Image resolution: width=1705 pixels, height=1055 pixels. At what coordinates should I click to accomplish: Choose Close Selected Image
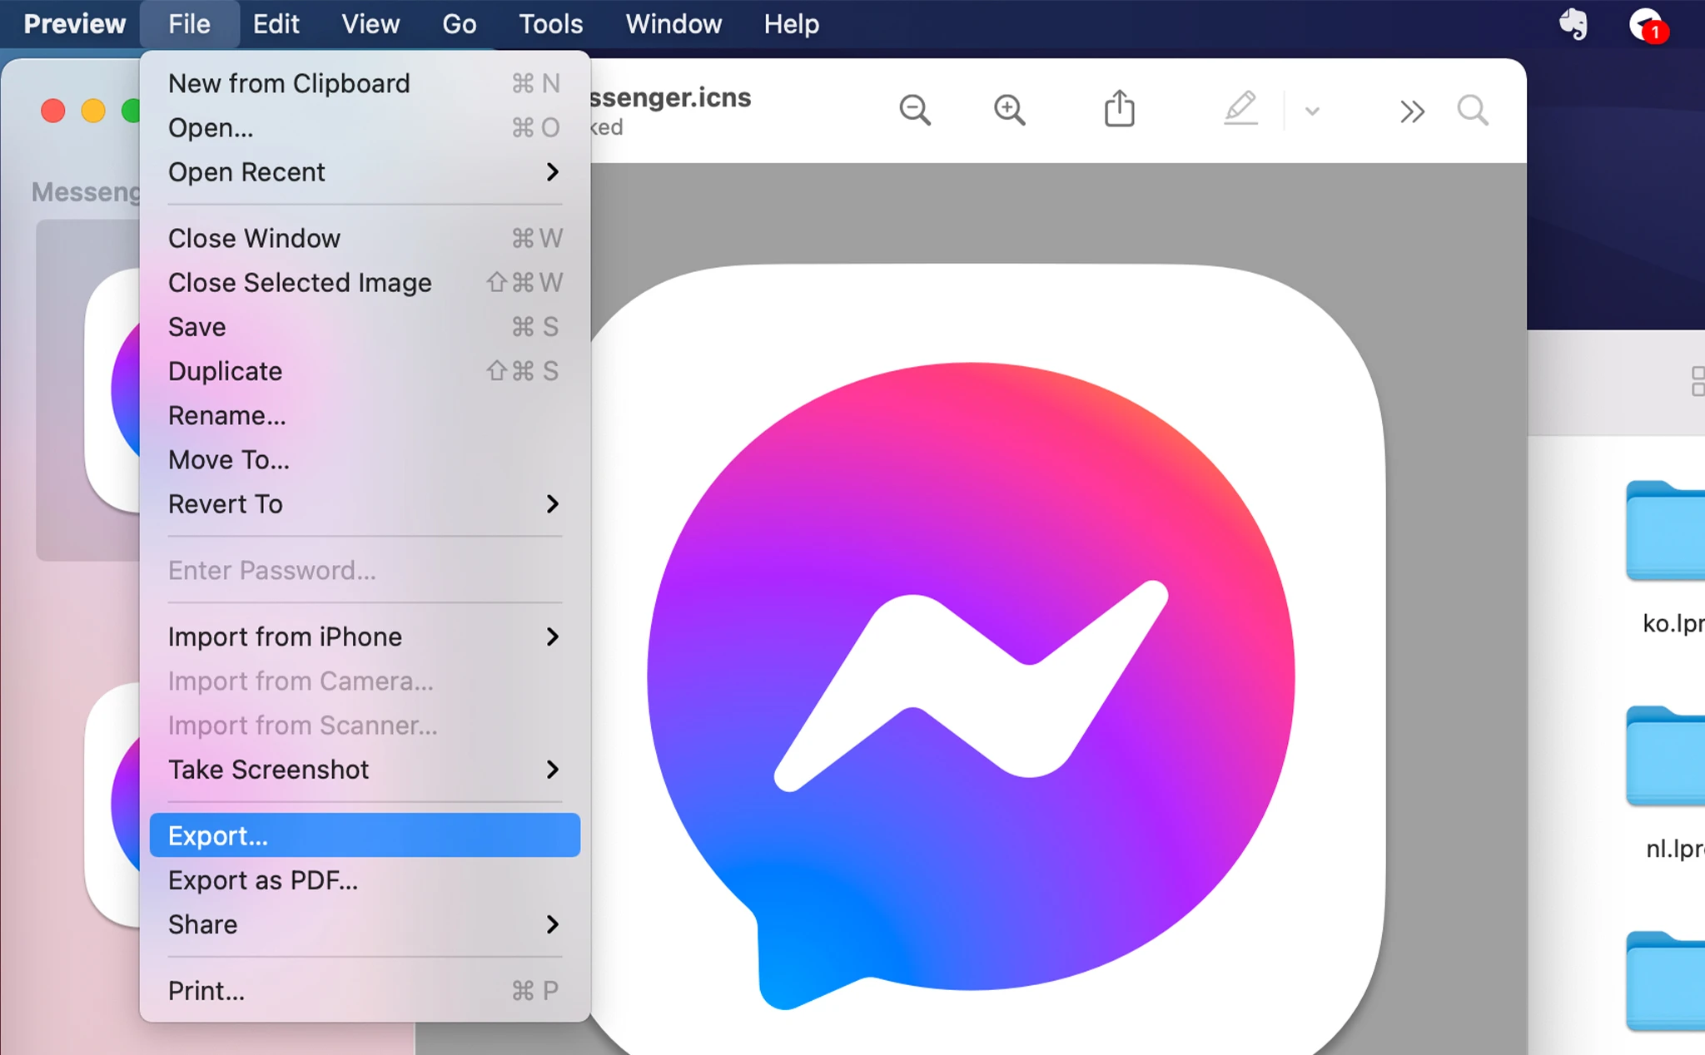click(x=365, y=282)
